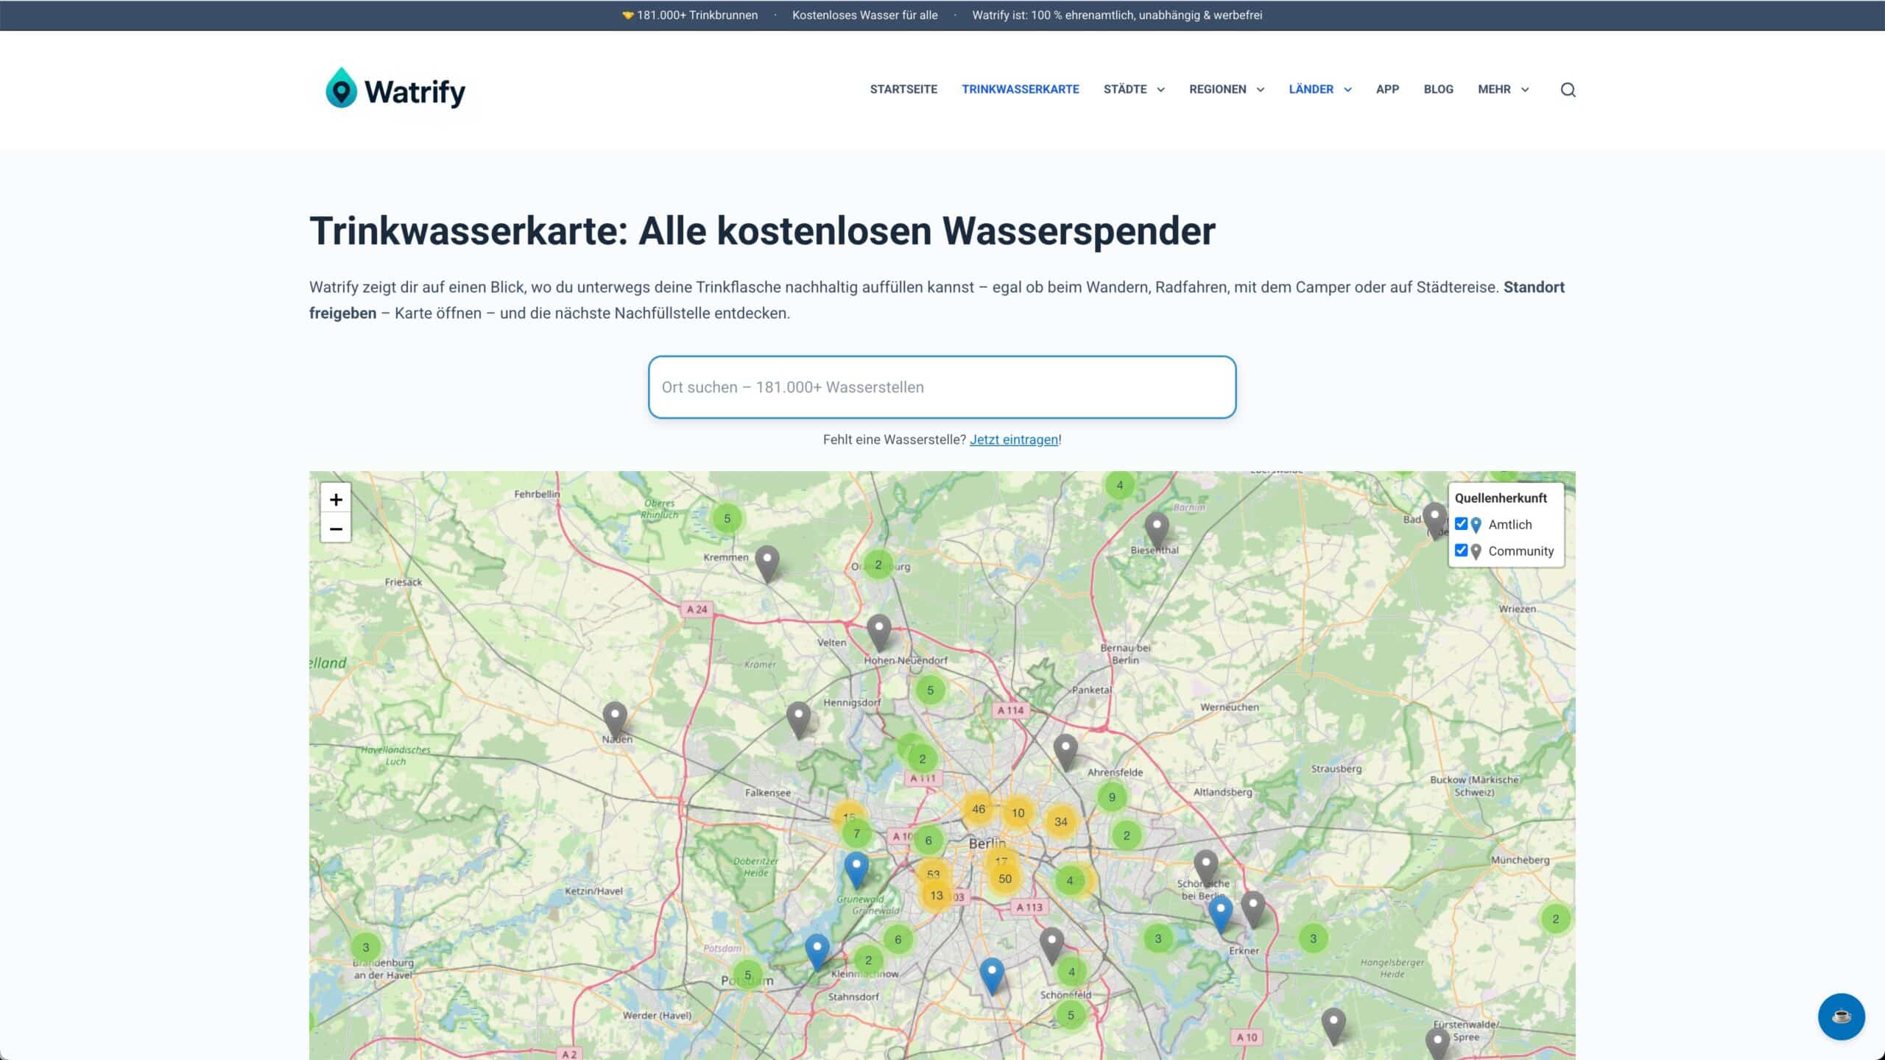Open the Trinkwasserkarte nav item
The image size is (1885, 1060).
point(1021,89)
